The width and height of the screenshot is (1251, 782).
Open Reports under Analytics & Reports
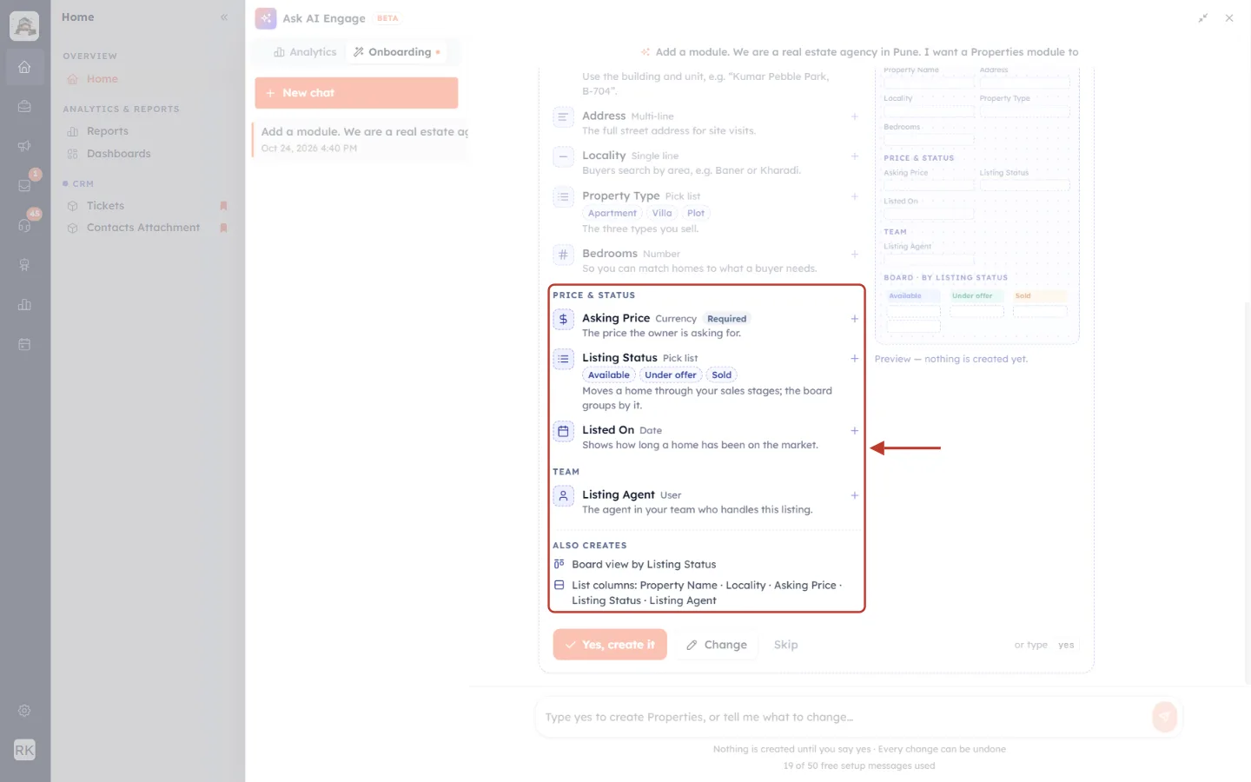[x=107, y=131]
